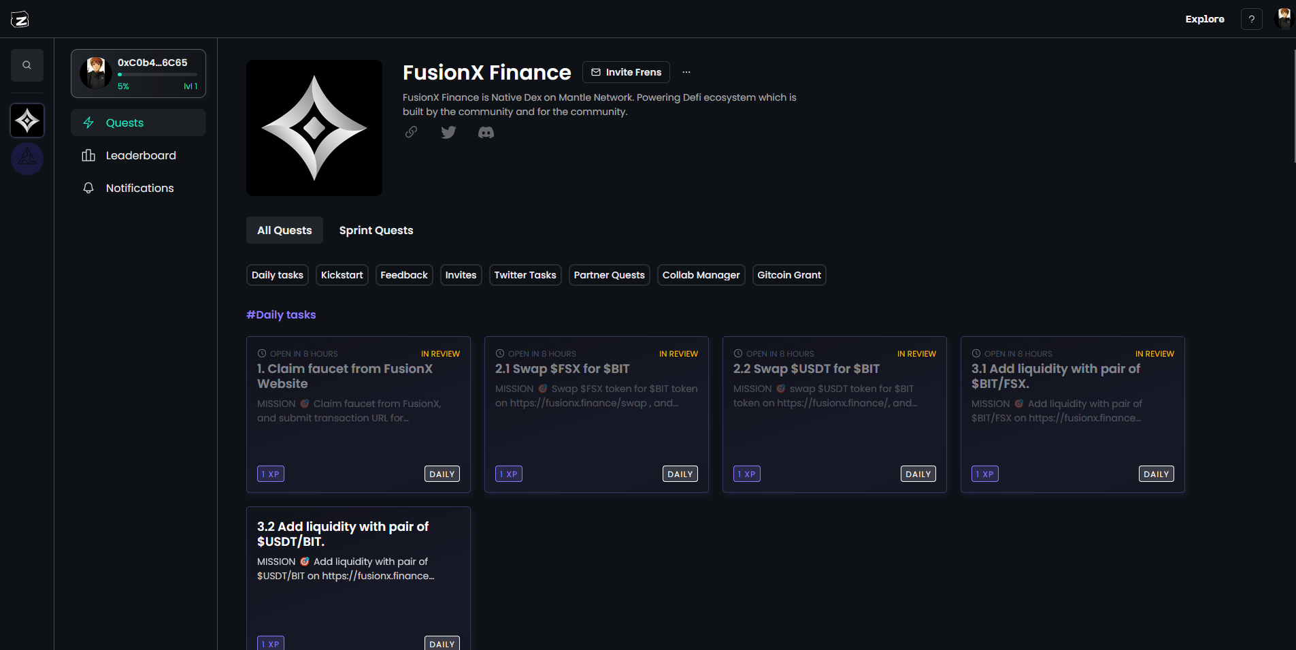Switch to the Sprint Quests tab

[x=376, y=230]
